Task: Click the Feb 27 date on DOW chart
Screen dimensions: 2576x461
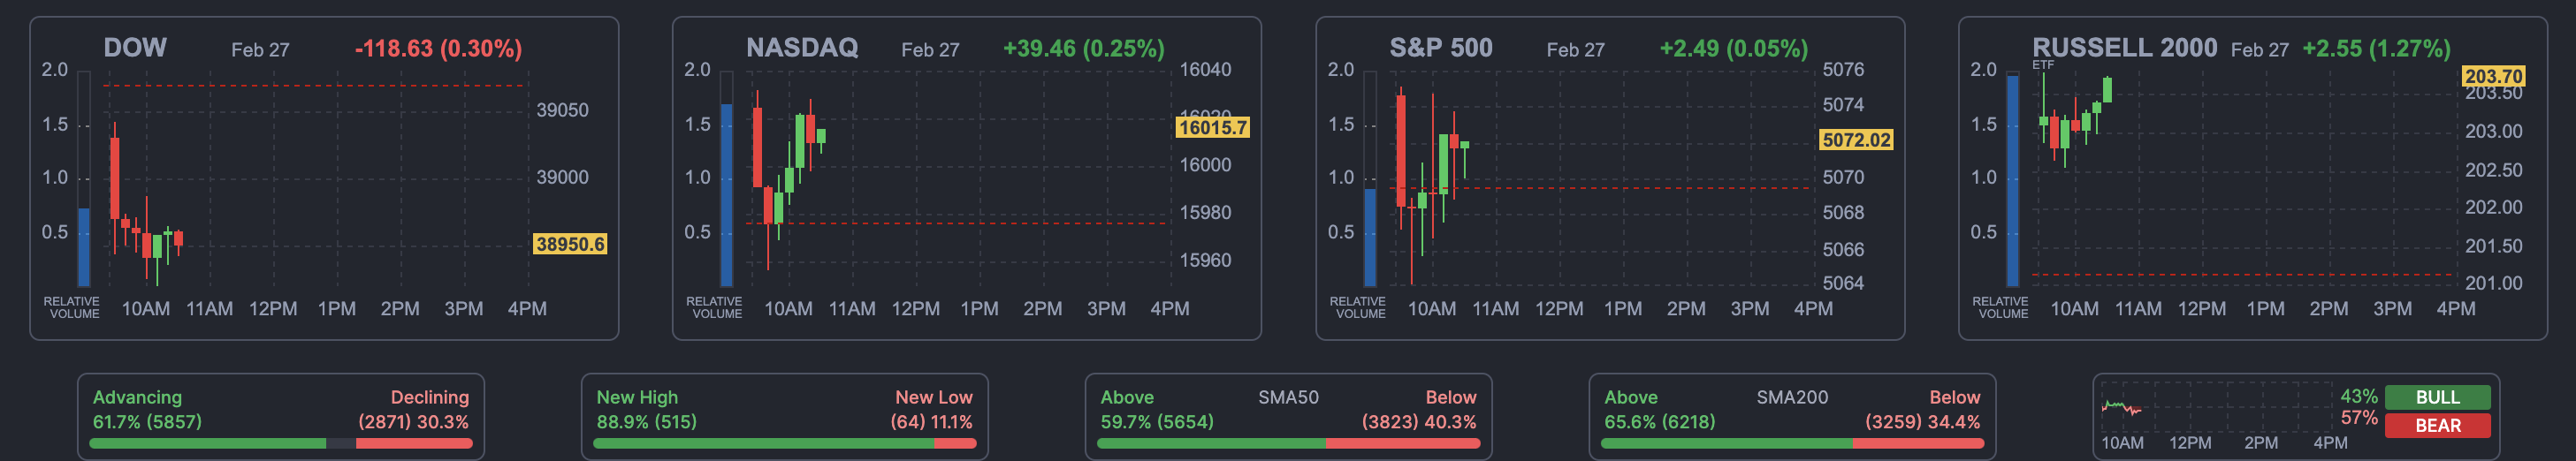Action: [260, 50]
